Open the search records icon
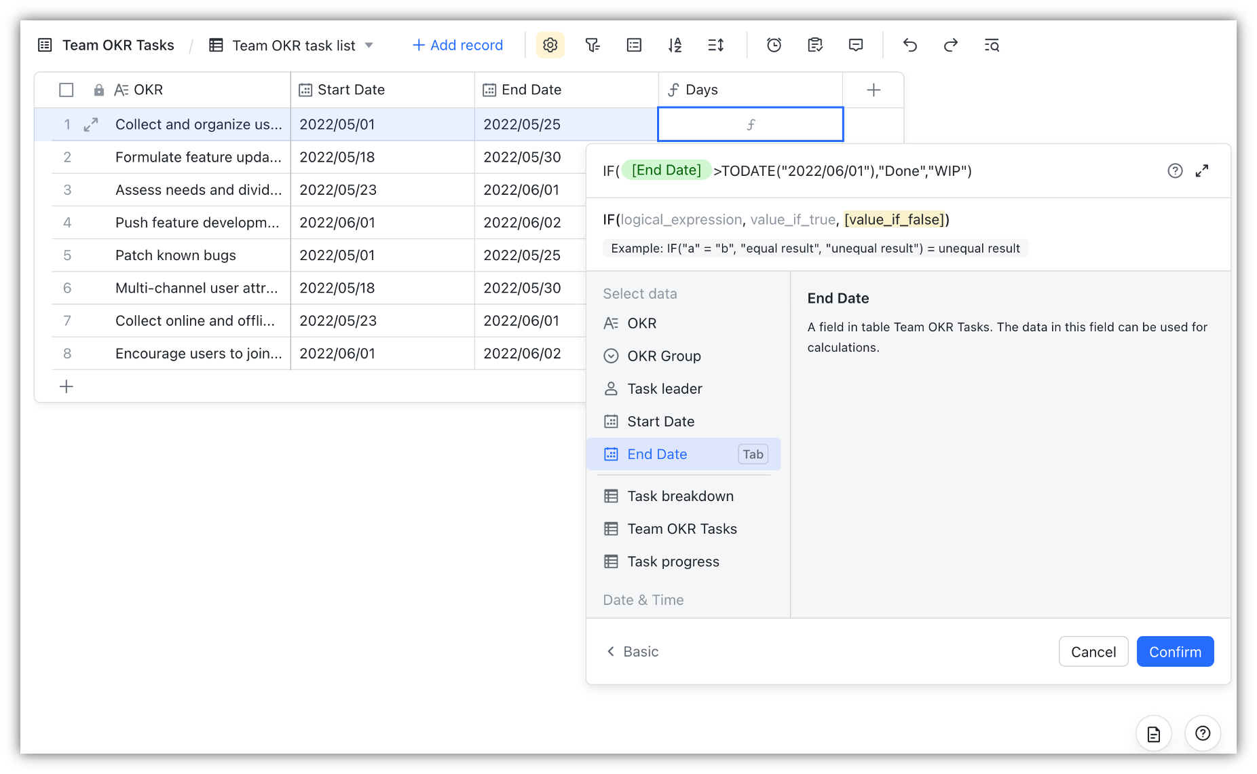This screenshot has width=1257, height=774. [x=992, y=45]
